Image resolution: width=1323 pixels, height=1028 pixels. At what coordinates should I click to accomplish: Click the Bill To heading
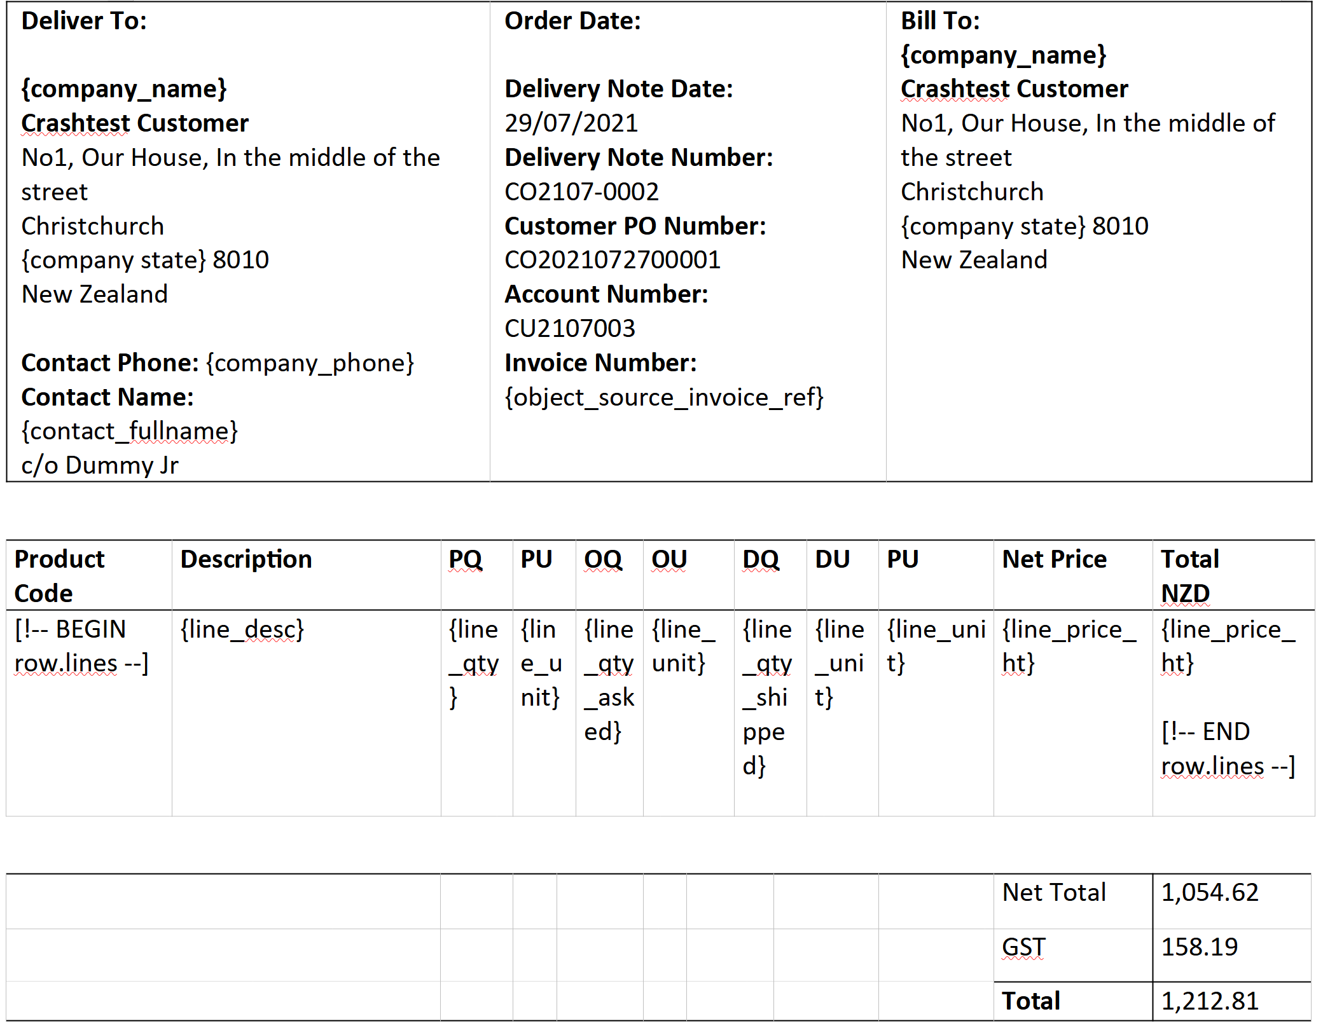(939, 21)
